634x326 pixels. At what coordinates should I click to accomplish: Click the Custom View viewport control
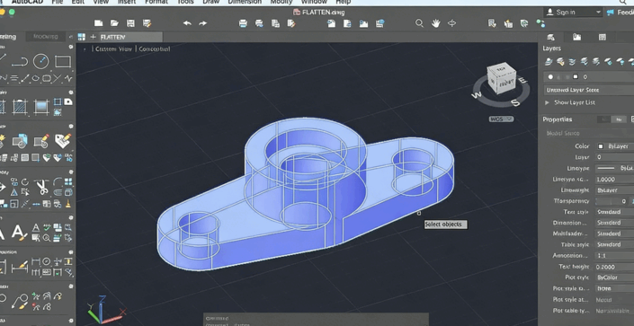pos(113,48)
